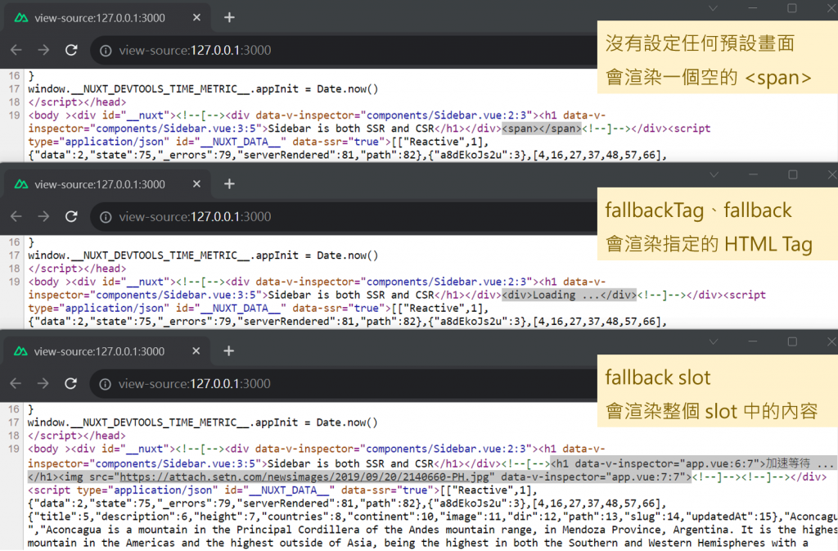Select the view-source:127.0.0.1:3000 tab in middle window
This screenshot has height=551, width=838.
coord(107,184)
